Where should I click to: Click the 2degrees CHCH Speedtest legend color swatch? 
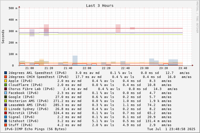[x=5, y=77]
